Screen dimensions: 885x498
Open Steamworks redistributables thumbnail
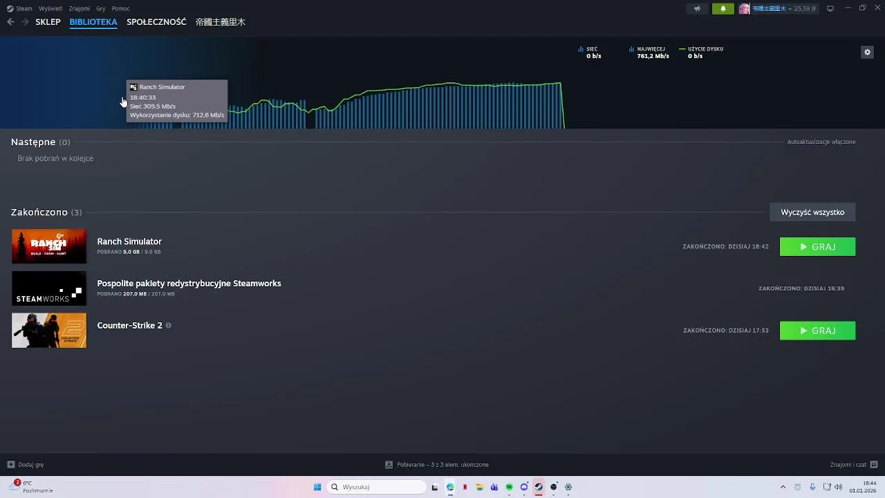coord(49,288)
